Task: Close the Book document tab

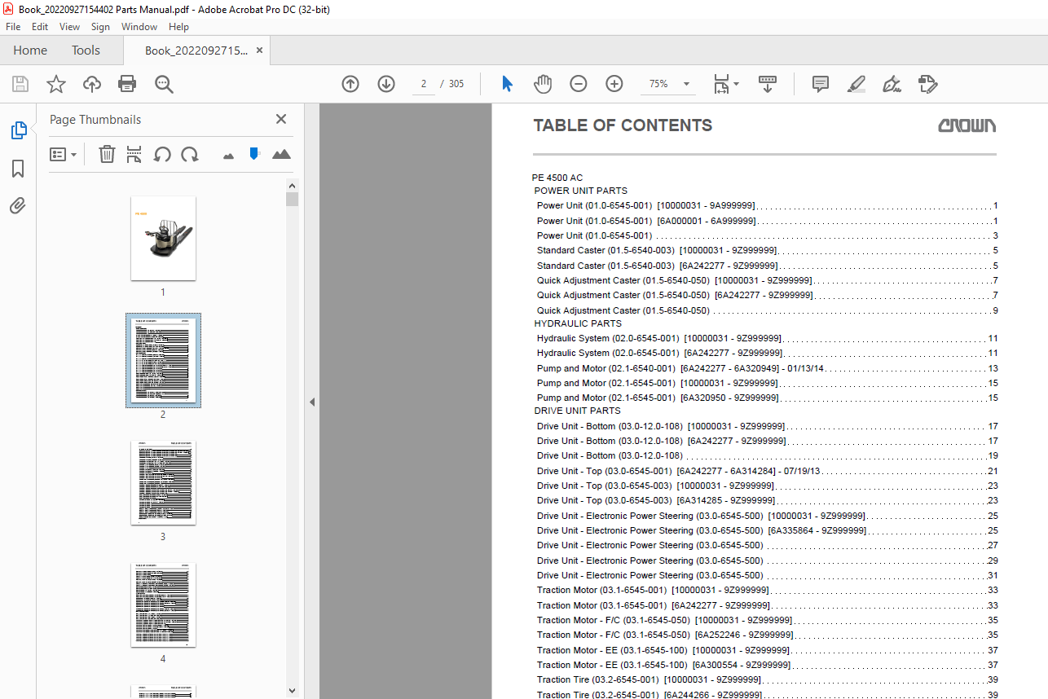Action: (259, 51)
